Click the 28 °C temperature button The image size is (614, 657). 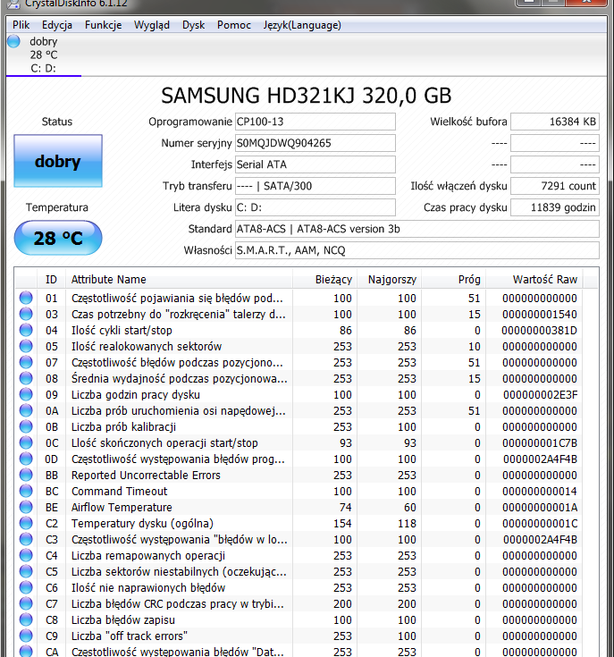(58, 238)
